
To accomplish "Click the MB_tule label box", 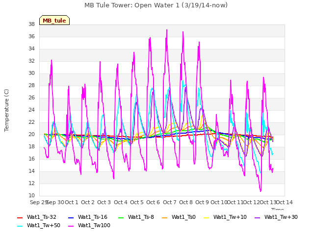I will 54,20.
